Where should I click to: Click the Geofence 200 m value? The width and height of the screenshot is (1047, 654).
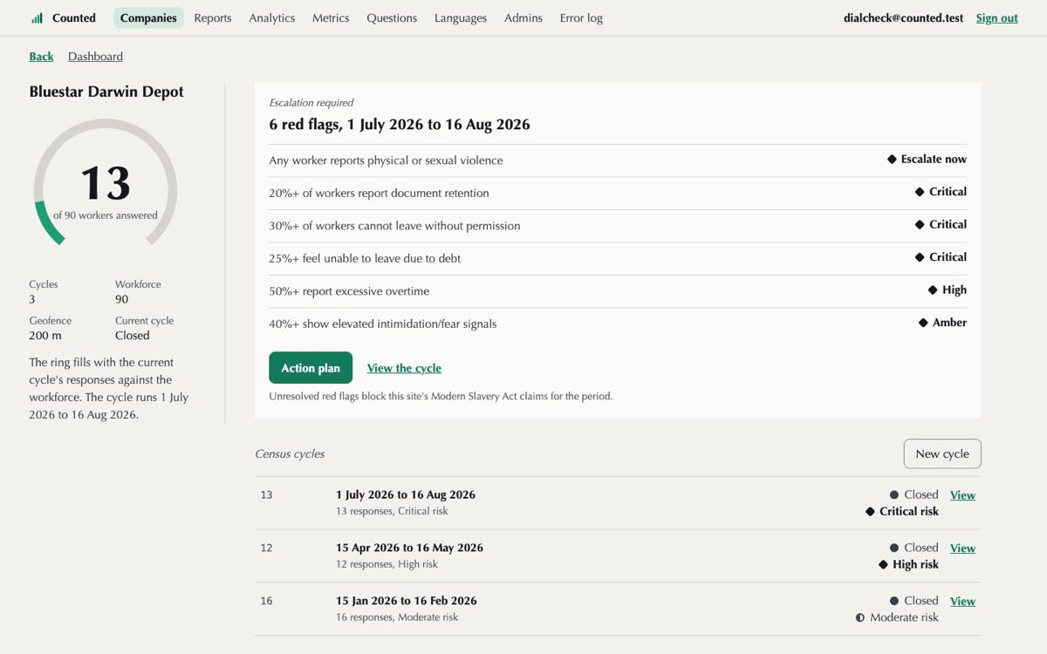pyautogui.click(x=45, y=336)
